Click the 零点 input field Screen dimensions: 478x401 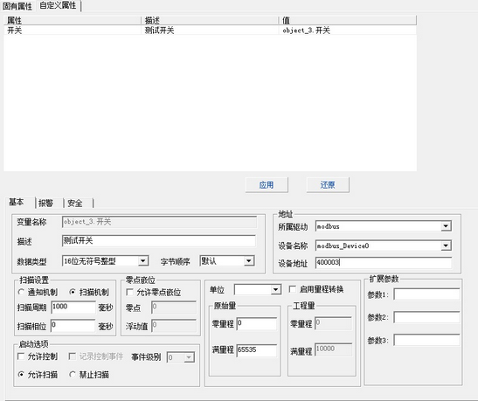(x=174, y=308)
